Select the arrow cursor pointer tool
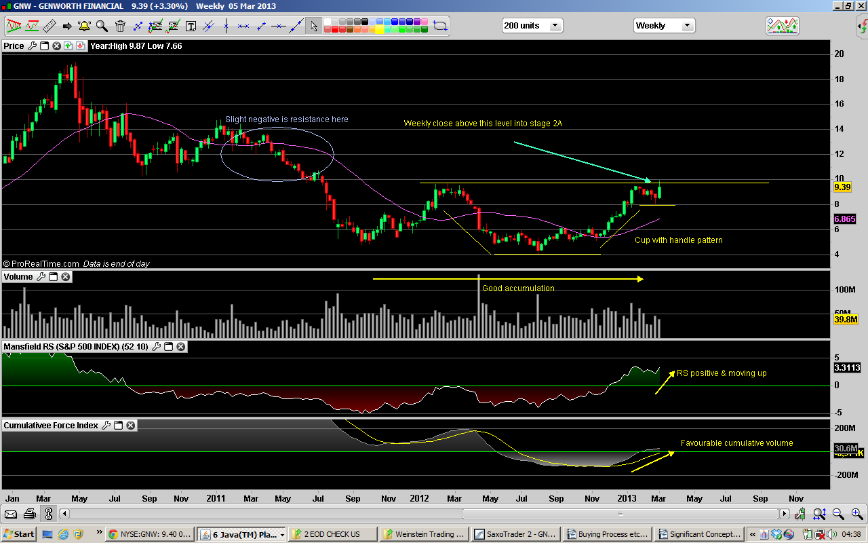The image size is (868, 543). tap(313, 26)
